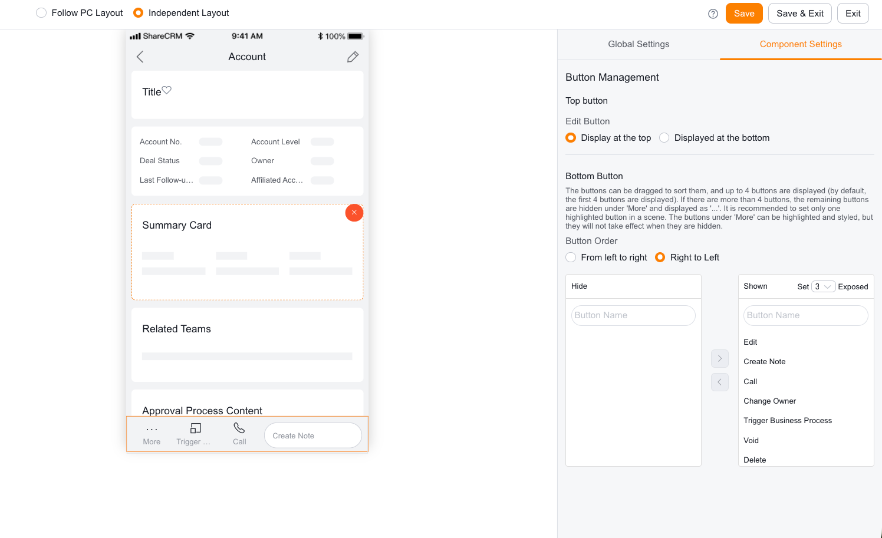The image size is (882, 538).
Task: Tap Create Note button in phone preview
Action: (x=313, y=435)
